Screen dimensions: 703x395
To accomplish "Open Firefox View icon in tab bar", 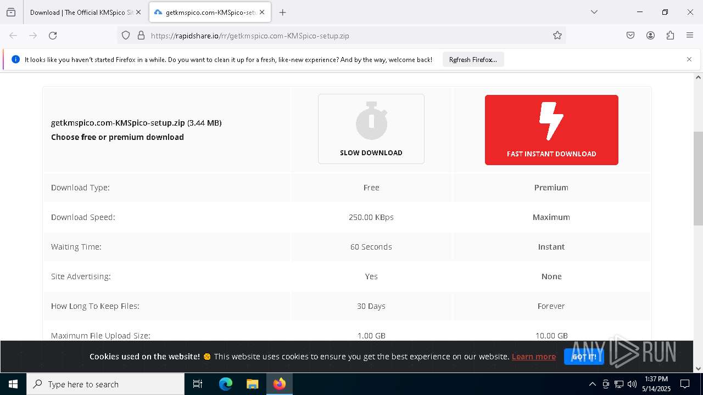I will tap(11, 12).
